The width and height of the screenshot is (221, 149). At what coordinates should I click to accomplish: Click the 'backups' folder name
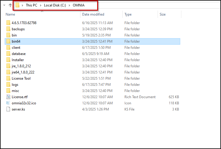click(x=18, y=29)
